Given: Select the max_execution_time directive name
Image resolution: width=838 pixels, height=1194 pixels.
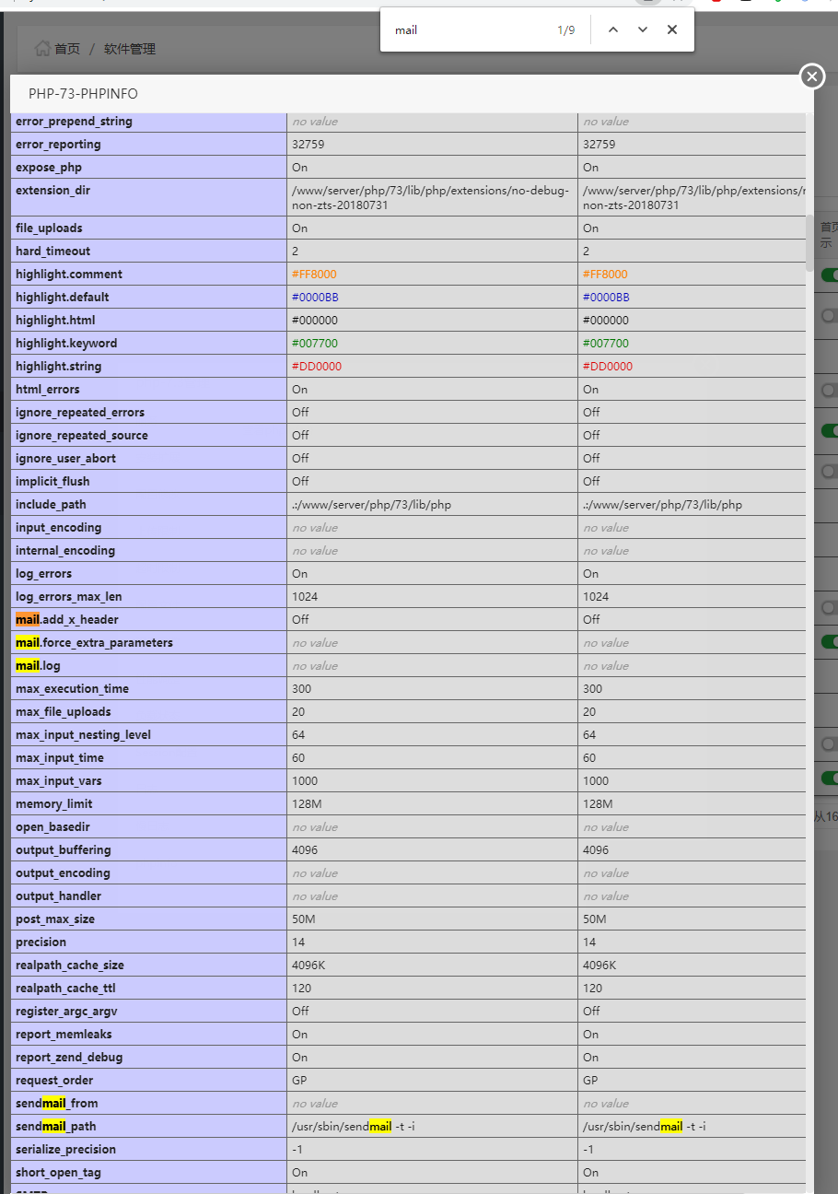Looking at the screenshot, I should click(x=73, y=688).
